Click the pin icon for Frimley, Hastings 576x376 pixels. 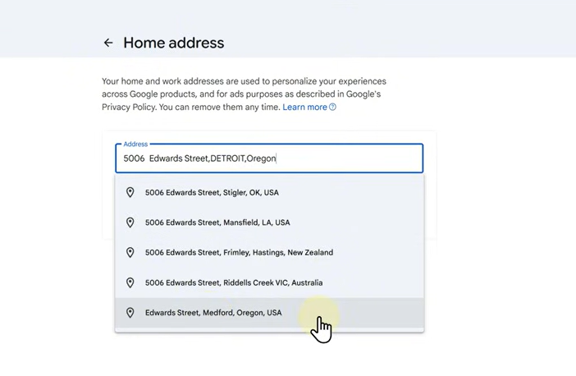click(130, 253)
